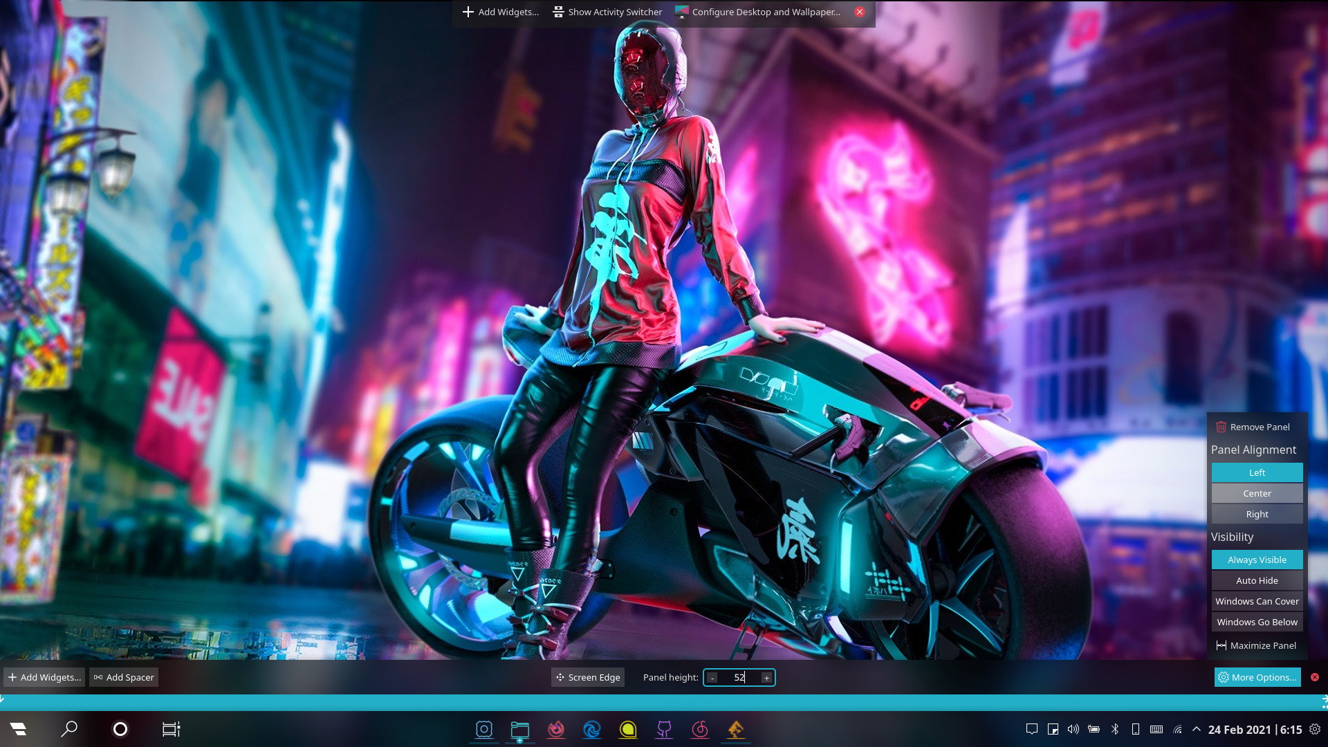Click the circle assistant icon in the taskbar

tap(120, 729)
